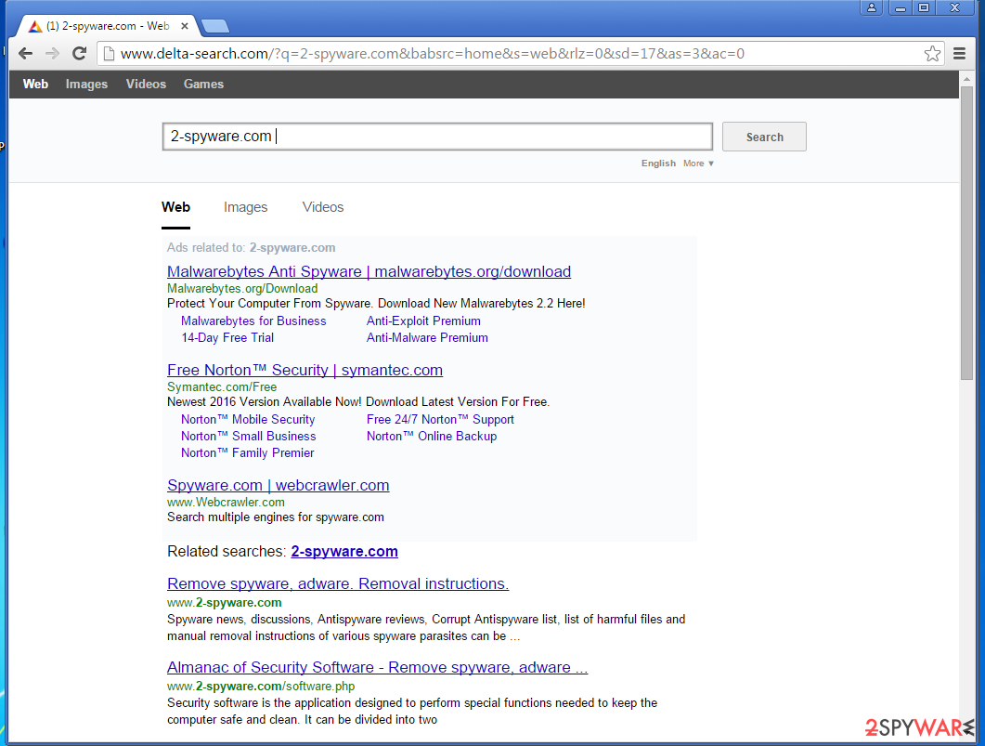Click the address bar URL
Image resolution: width=985 pixels, height=746 pixels.
coord(433,54)
